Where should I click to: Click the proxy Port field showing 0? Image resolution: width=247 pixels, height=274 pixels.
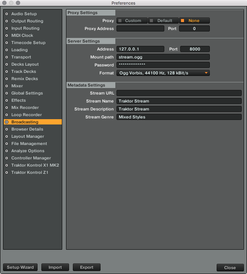[194, 28]
